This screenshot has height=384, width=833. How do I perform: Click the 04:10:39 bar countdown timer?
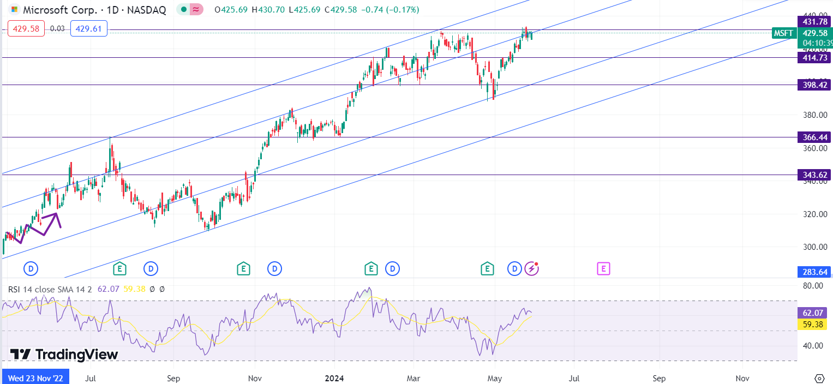[x=815, y=43]
